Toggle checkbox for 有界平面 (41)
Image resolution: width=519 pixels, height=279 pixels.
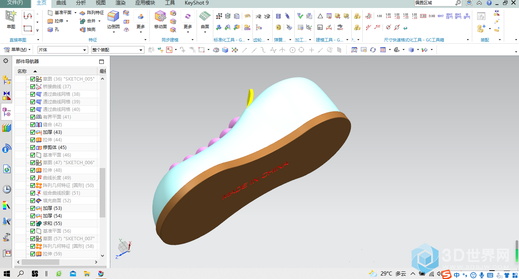[x=32, y=117]
